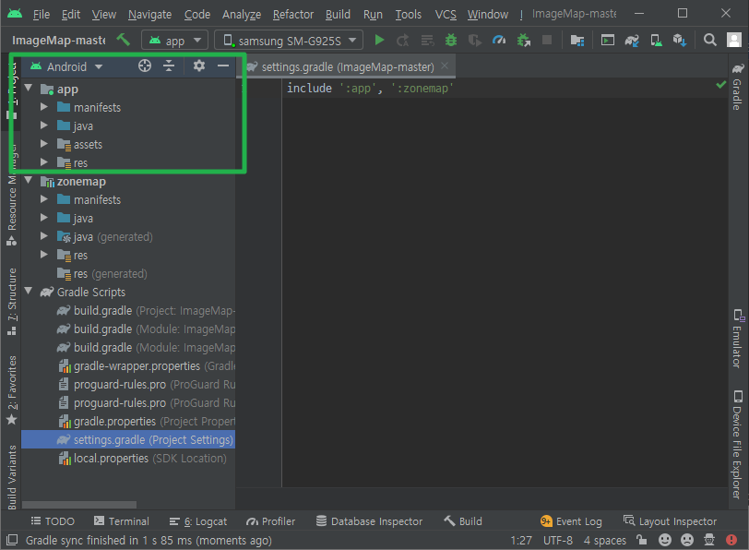Viewport: 749px width, 550px height.
Task: Open Project panel settings gear
Action: [x=199, y=66]
